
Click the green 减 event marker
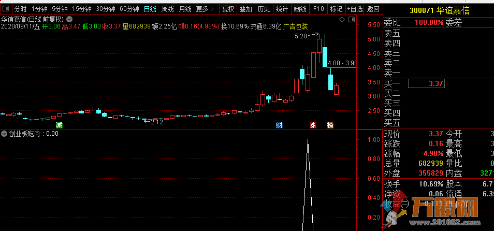tap(59, 125)
